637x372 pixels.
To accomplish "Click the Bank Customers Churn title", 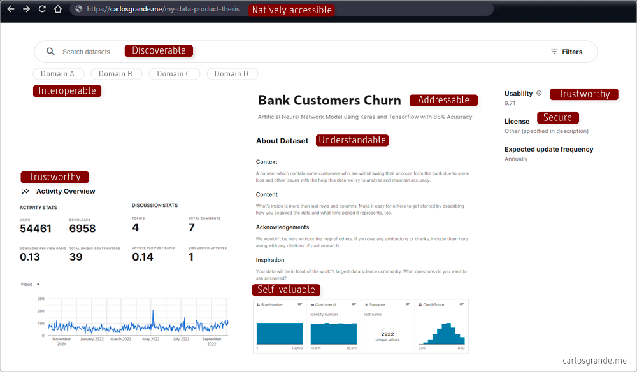I will click(329, 100).
